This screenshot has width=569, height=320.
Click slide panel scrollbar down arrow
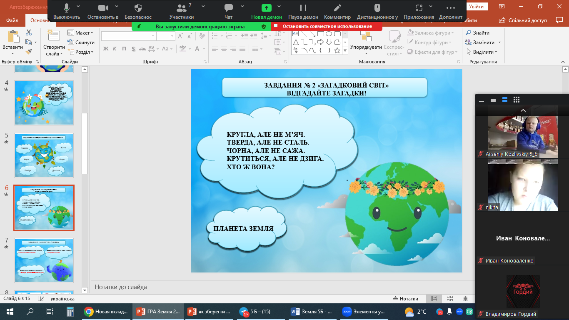point(85,290)
